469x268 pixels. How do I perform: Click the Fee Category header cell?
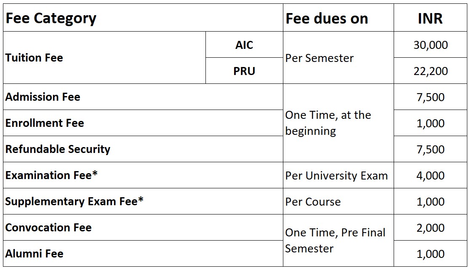(143, 18)
